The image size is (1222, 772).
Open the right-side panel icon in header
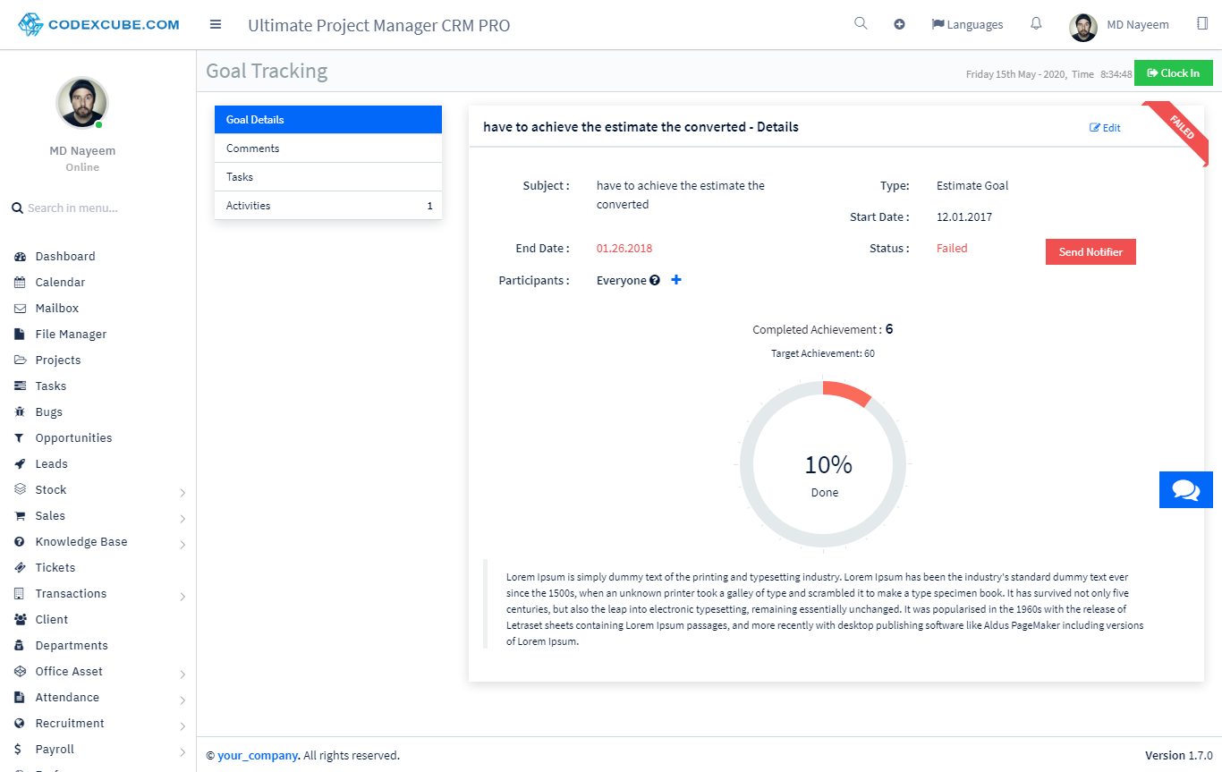(x=1201, y=24)
